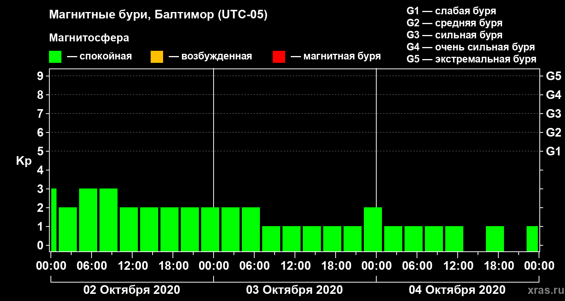Viewport: 565px width, 301px height.
Task: Click the chart title "Магнитные бури, Балтимор (UTC-05)"
Action: click(x=158, y=15)
